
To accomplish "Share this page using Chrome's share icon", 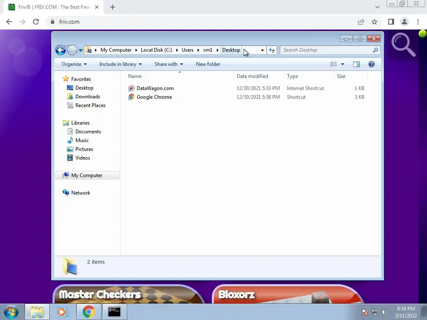I will tap(361, 22).
